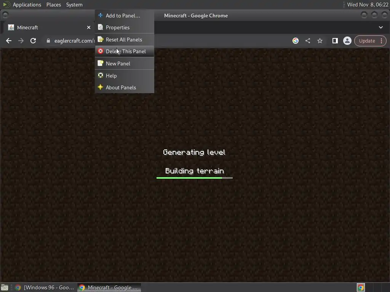Click Chrome icon in bottom-right tray
The width and height of the screenshot is (390, 292).
click(x=361, y=287)
